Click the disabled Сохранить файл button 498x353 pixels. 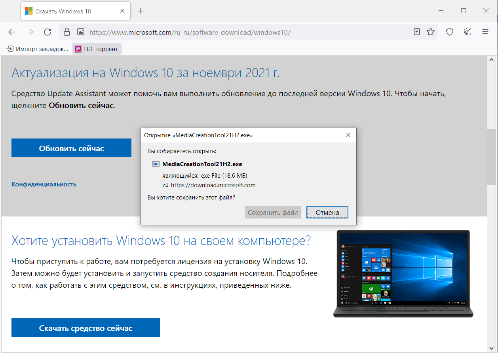(x=273, y=213)
